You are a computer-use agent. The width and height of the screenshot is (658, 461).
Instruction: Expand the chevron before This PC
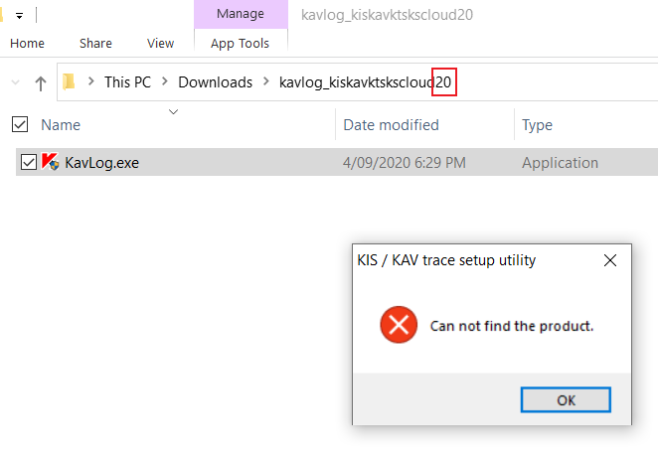click(90, 82)
